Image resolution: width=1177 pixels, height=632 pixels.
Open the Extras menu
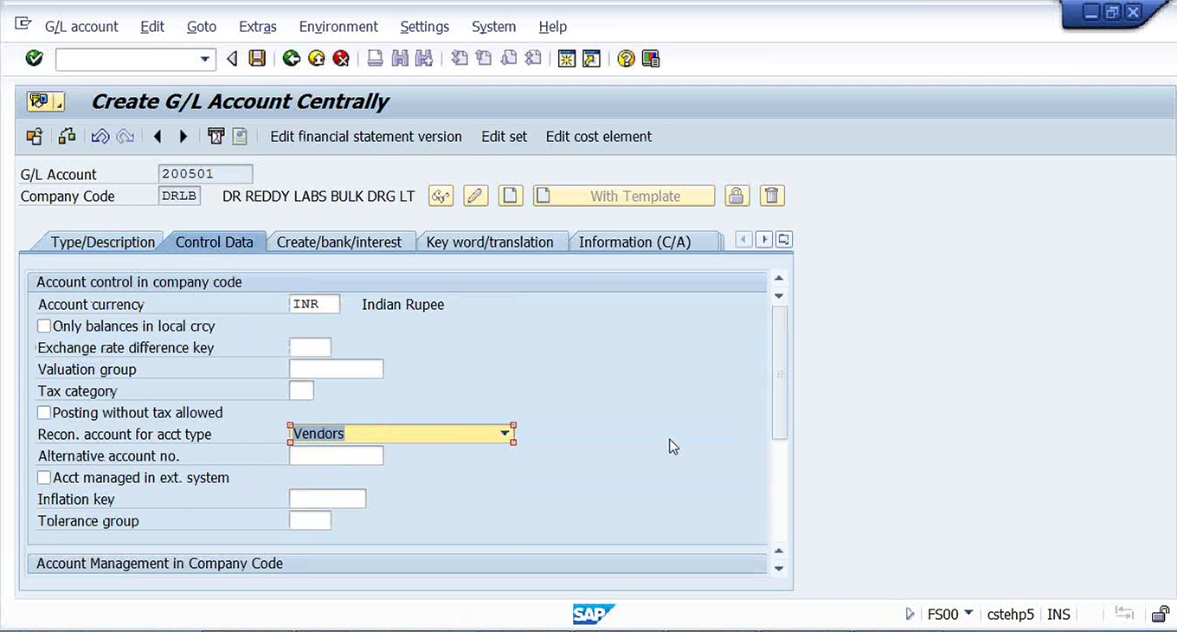258,27
